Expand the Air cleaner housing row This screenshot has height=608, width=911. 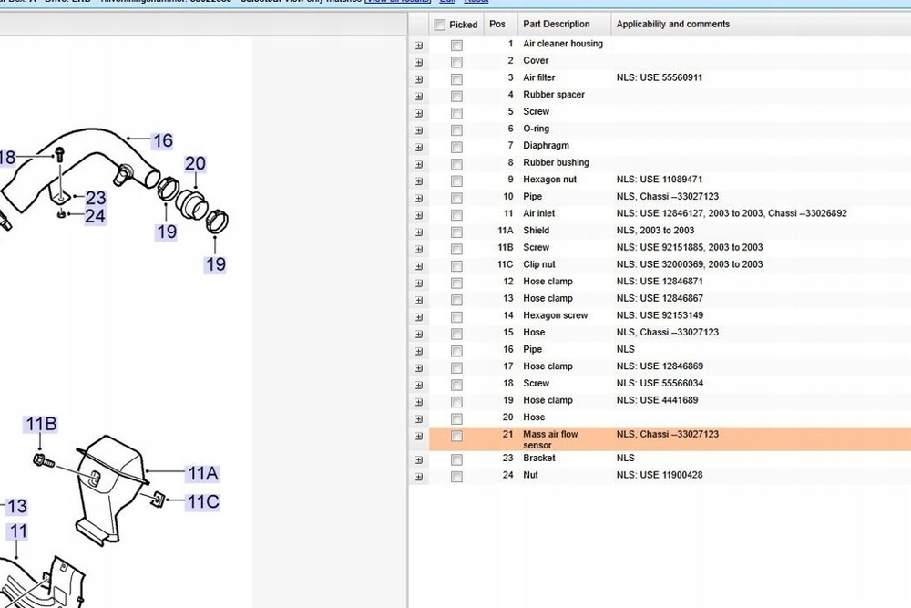pyautogui.click(x=418, y=46)
